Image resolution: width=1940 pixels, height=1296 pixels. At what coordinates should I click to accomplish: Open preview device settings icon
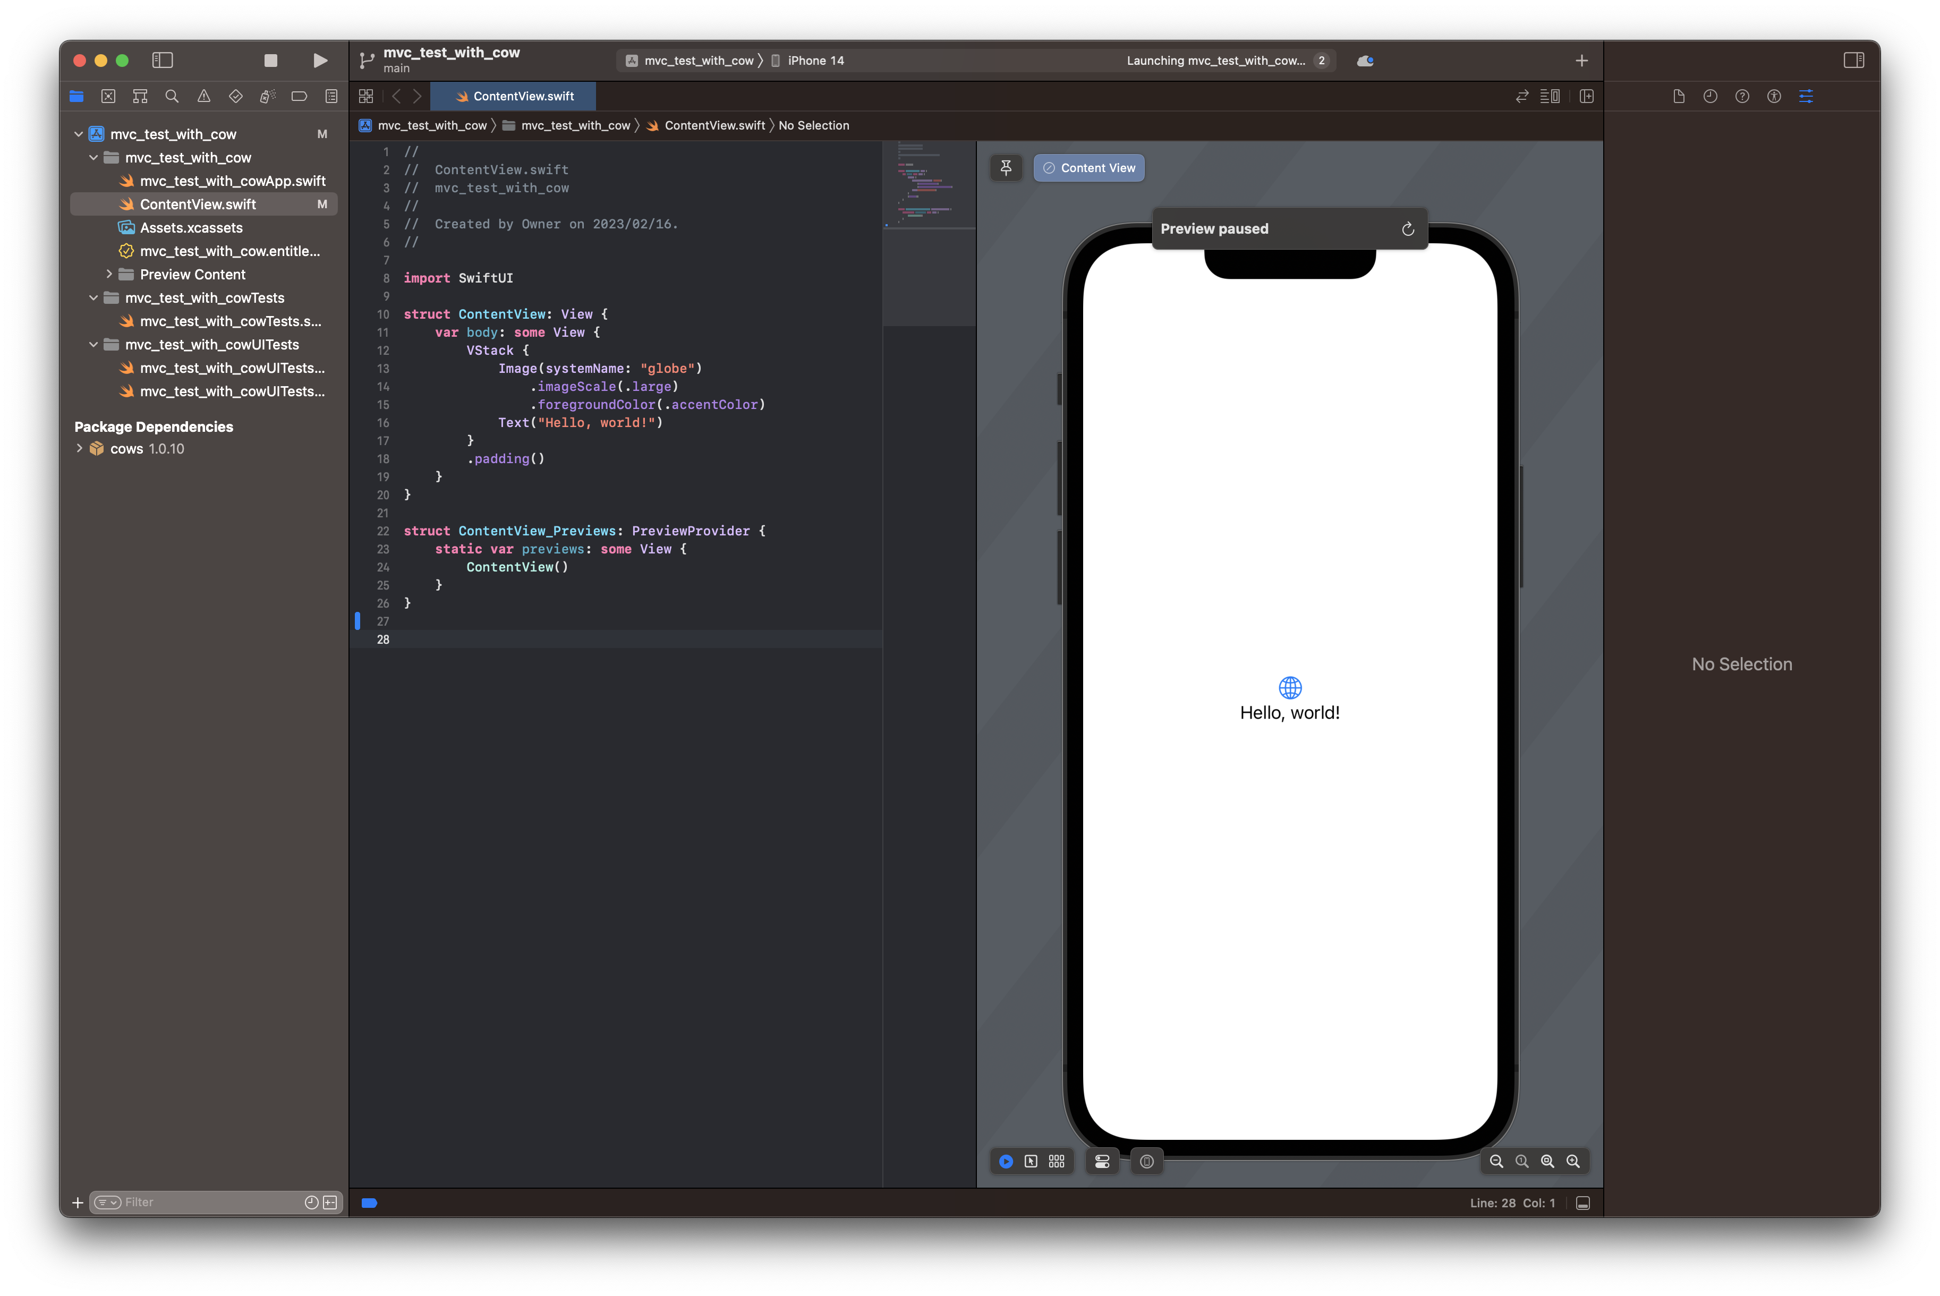click(x=1102, y=1161)
